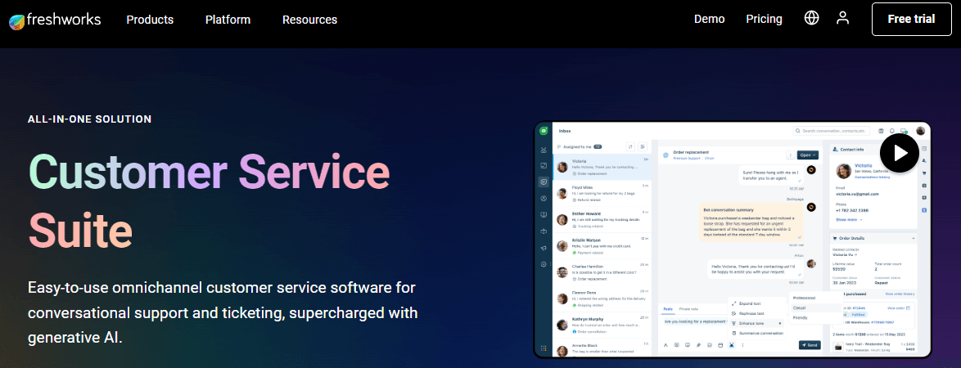Expand the Enhance tone submenu
The height and width of the screenshot is (368, 961).
(755, 324)
